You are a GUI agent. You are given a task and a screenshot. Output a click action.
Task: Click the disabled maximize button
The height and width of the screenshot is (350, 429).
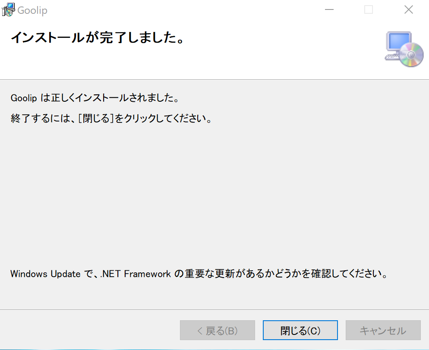click(x=369, y=10)
